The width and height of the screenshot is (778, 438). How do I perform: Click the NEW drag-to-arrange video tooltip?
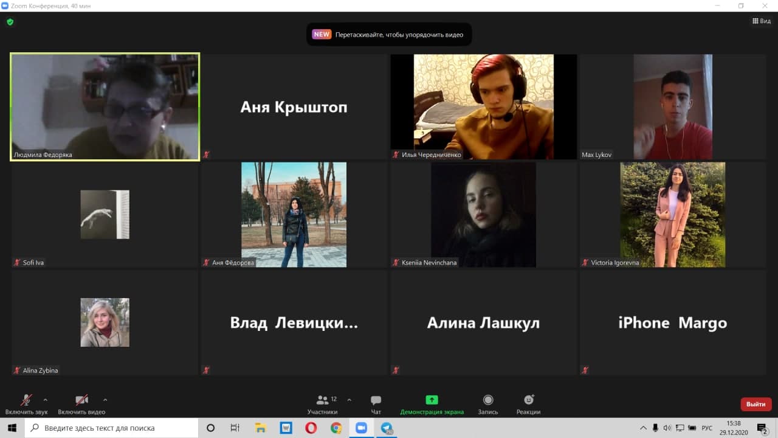[x=389, y=35]
